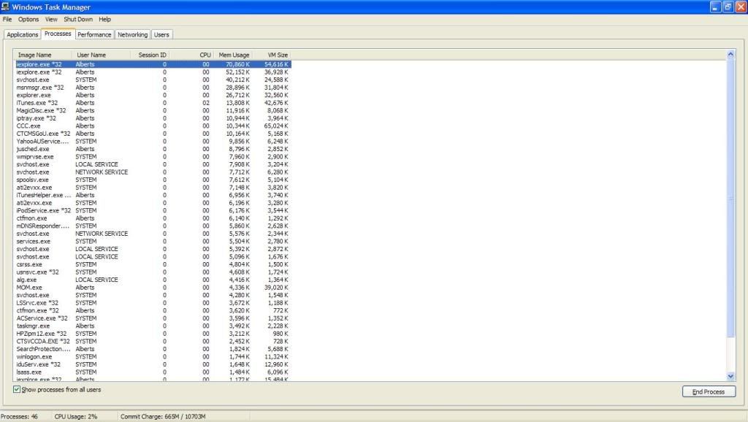Open the Shut Down menu
The image size is (748, 422).
[x=77, y=19]
